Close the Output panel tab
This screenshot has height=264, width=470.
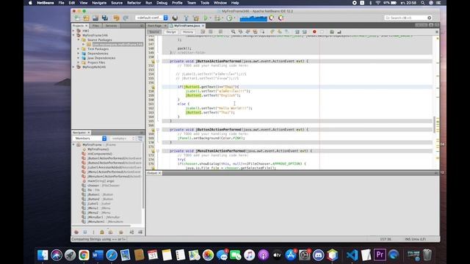pyautogui.click(x=160, y=173)
